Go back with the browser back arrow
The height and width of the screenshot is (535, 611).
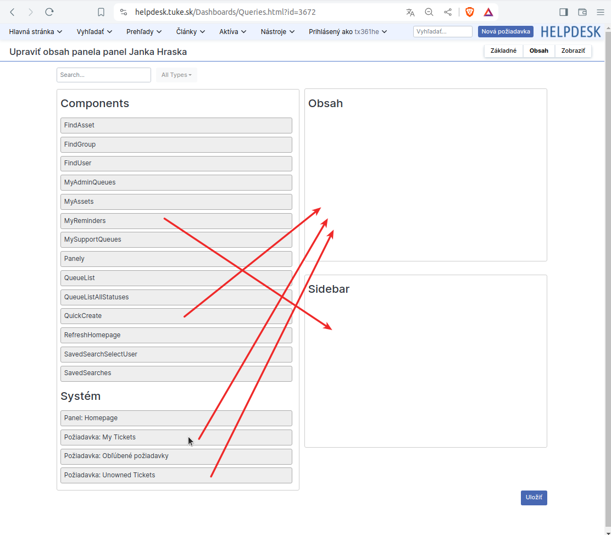coord(13,12)
